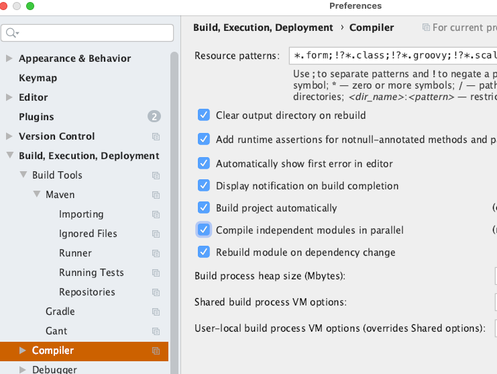Click Build, Execution, Deployment breadcrumb link
This screenshot has width=497, height=374.
coord(263,28)
